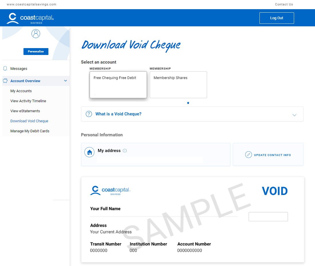Open the Contact Us link

point(284,4)
